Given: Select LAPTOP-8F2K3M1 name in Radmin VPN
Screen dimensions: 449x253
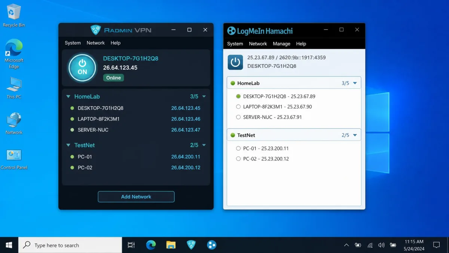Looking at the screenshot, I should pos(99,119).
